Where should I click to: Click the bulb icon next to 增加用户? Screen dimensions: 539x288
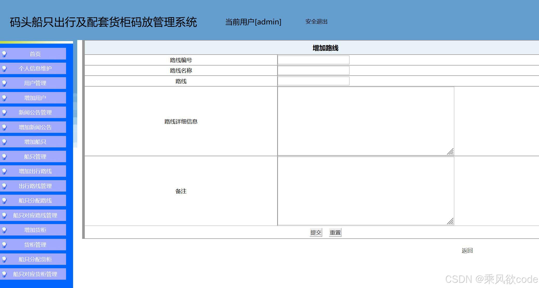[5, 98]
